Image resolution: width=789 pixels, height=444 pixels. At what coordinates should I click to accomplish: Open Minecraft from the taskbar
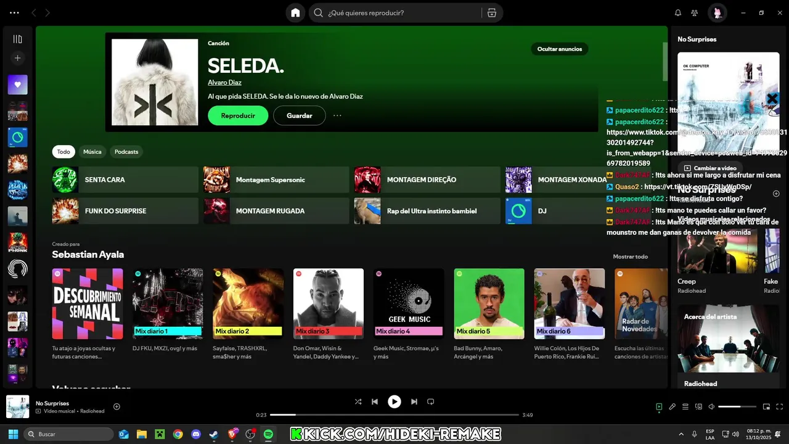160,434
